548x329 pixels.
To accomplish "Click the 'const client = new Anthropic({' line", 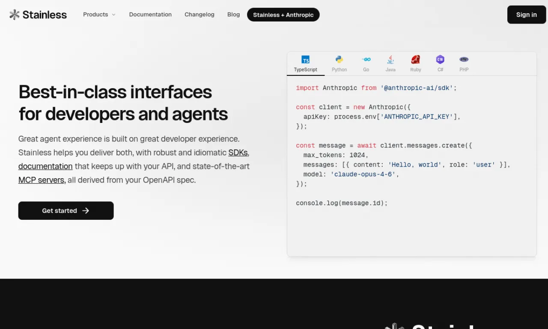I will (353, 107).
